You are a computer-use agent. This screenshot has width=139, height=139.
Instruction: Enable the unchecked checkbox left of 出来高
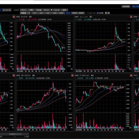click(87, 13)
